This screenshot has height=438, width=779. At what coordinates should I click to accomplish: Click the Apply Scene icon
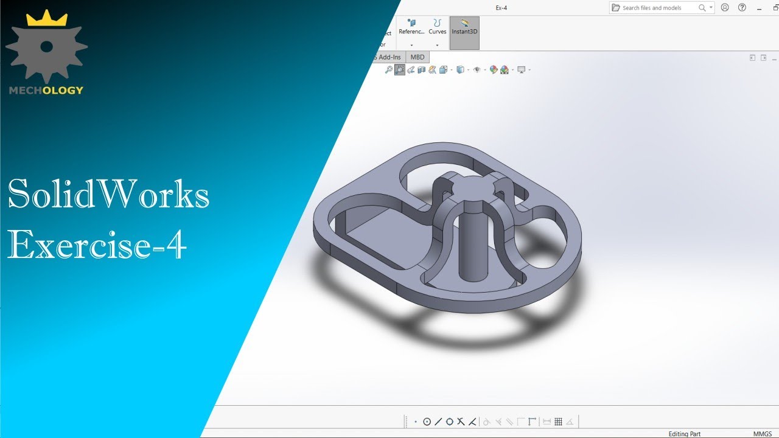pos(505,69)
